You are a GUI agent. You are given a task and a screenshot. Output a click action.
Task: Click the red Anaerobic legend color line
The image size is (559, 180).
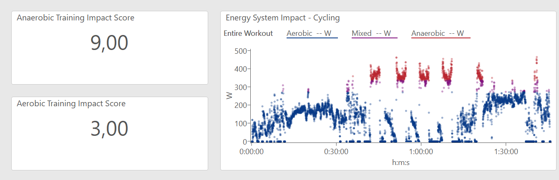pyautogui.click(x=441, y=38)
